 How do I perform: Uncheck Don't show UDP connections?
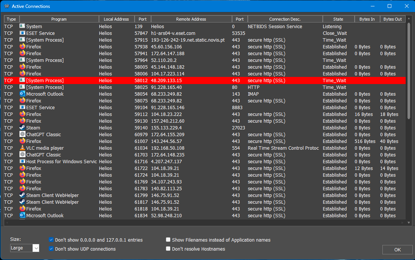[51, 249]
